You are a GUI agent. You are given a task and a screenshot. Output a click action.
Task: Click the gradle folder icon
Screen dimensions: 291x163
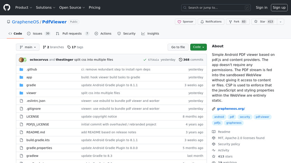[x=21, y=85]
